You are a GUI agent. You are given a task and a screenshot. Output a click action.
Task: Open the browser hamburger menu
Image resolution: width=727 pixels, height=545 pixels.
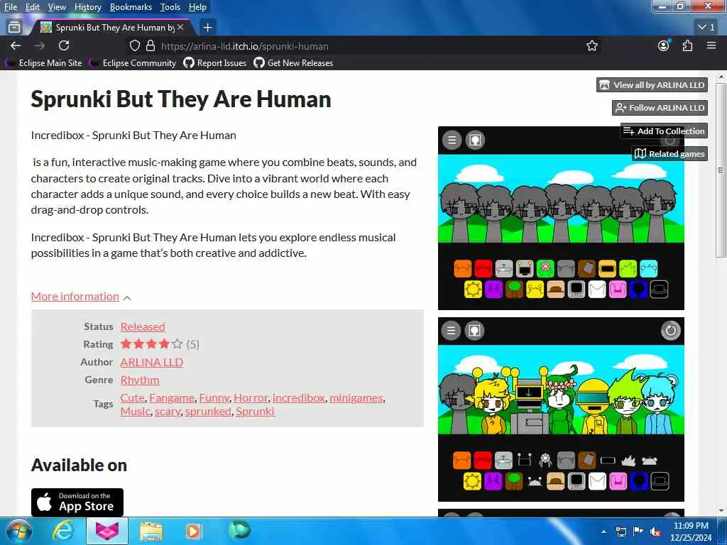711,45
